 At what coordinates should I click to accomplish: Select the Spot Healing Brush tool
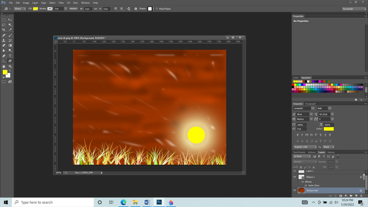point(4,36)
